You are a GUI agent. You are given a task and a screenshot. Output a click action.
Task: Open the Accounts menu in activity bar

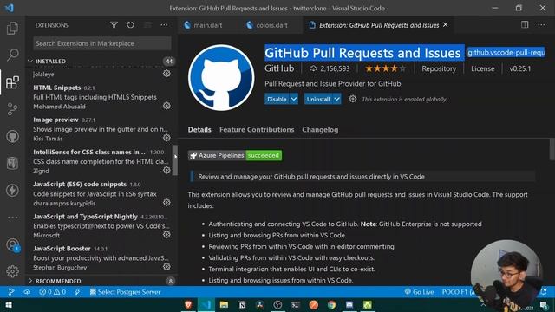(12, 244)
